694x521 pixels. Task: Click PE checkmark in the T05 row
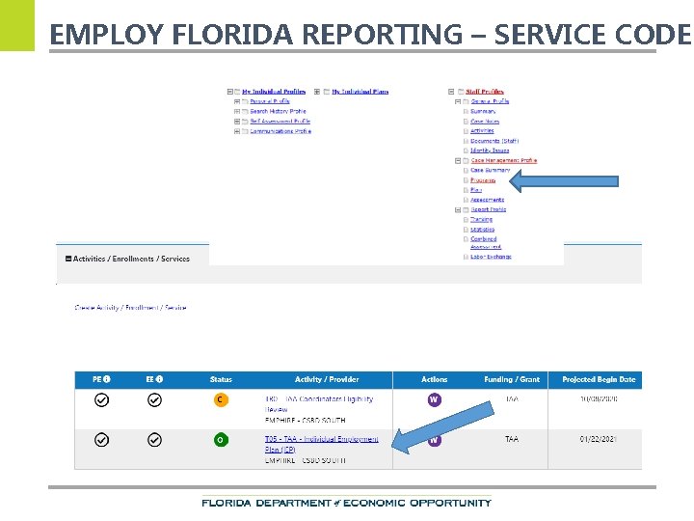click(101, 440)
